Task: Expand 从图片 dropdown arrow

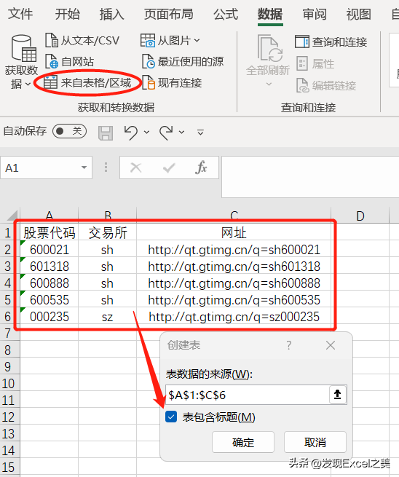Action: (x=197, y=40)
